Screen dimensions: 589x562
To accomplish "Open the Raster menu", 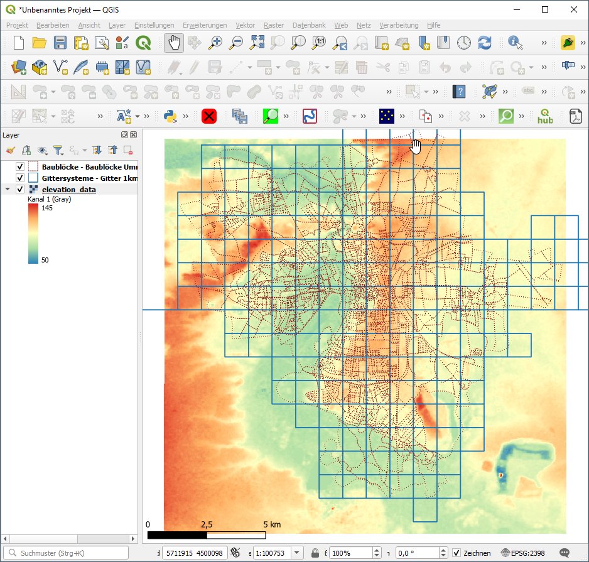I will (274, 25).
